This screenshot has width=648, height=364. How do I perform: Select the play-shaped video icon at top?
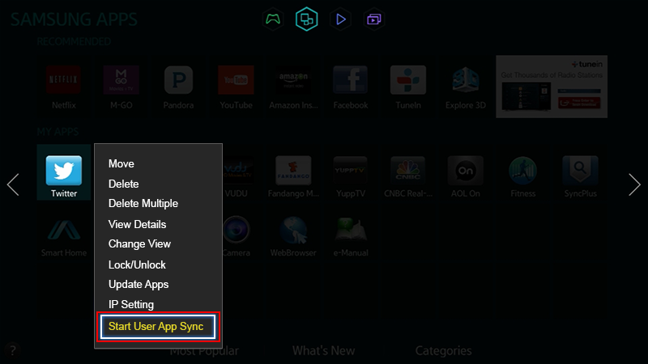point(341,18)
